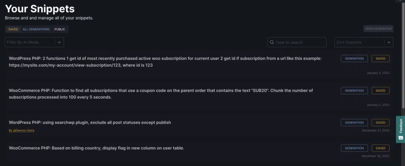Click Generation on the woo subscription snippet
Image resolution: width=405 pixels, height=166 pixels.
coord(354,58)
